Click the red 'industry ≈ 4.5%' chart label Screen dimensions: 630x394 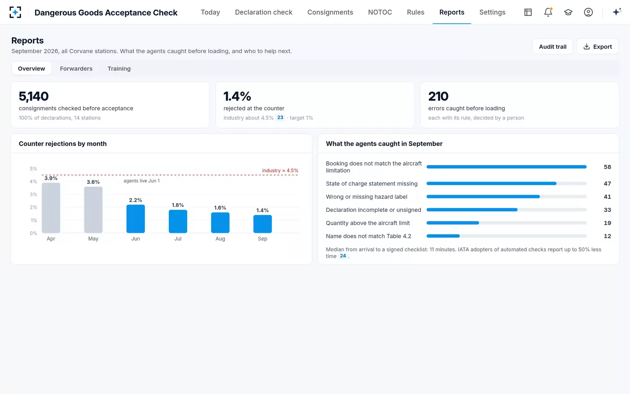280,171
